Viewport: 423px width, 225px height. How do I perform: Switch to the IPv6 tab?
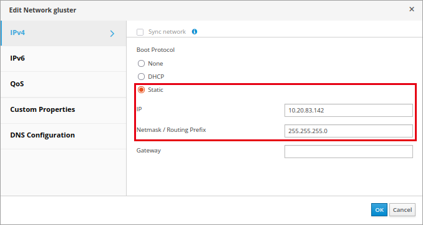pyautogui.click(x=64, y=58)
